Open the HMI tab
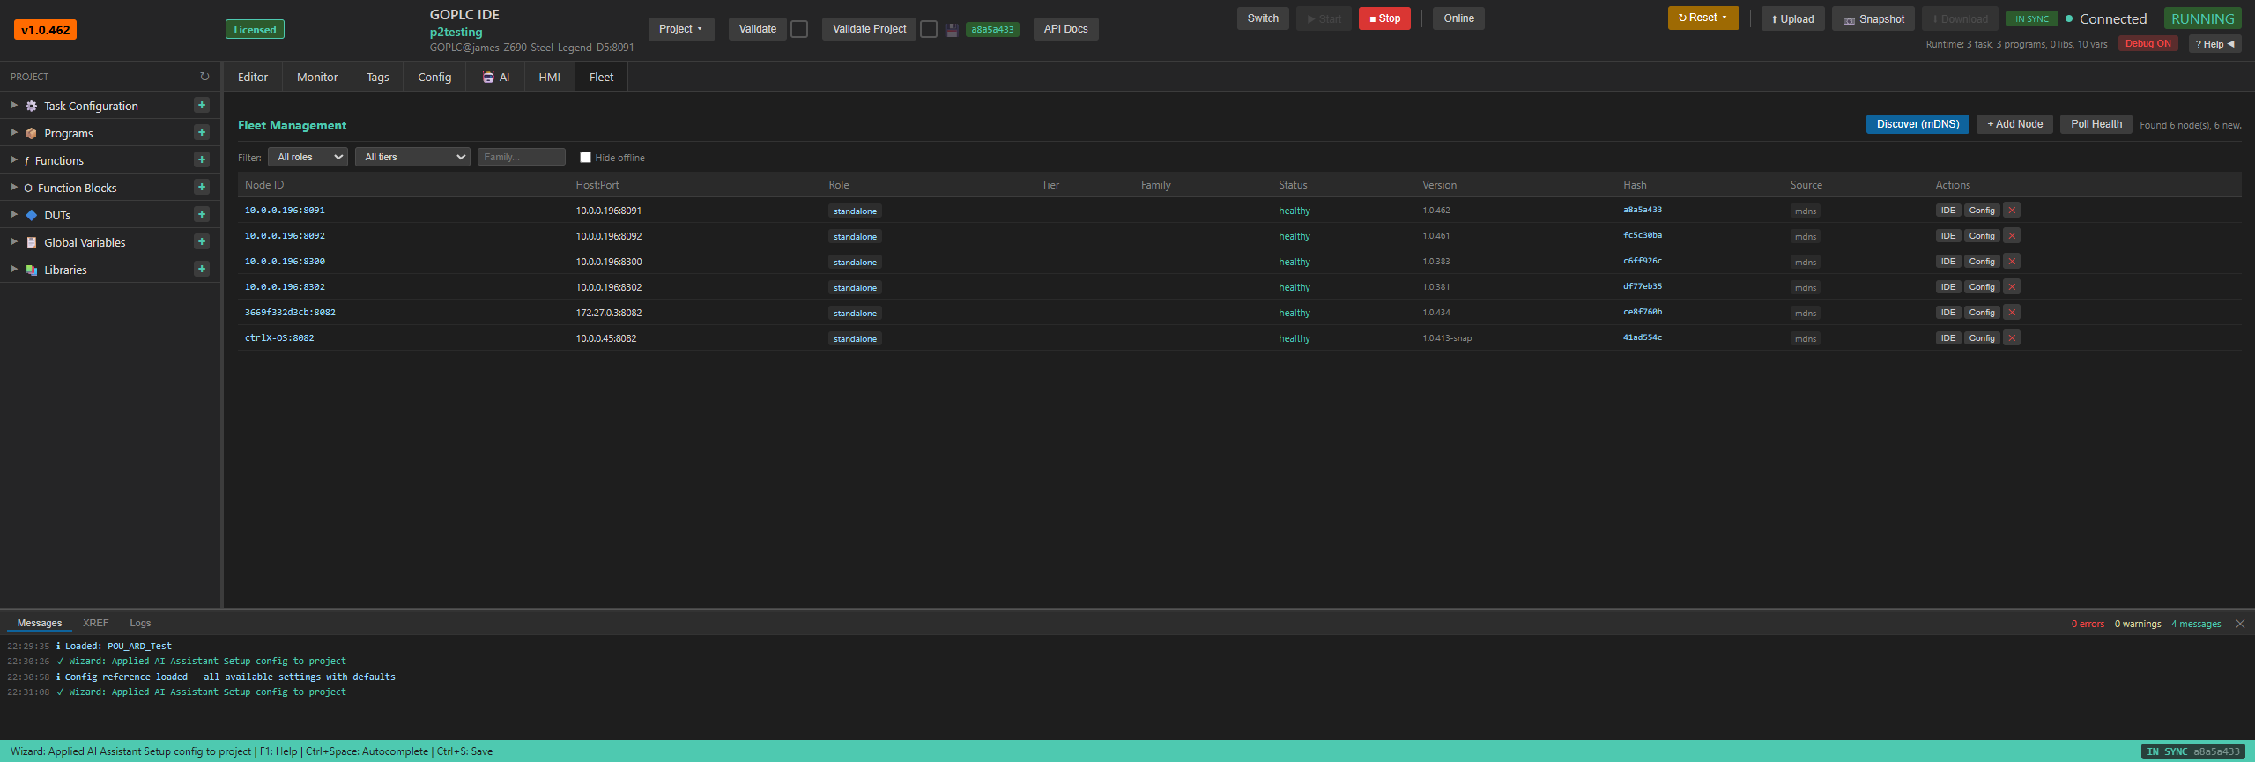 pos(549,77)
